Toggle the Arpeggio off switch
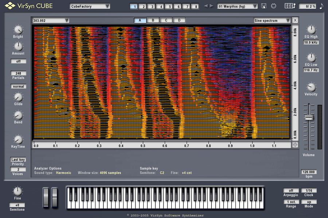Viewport: 328px width, 218px height. pyautogui.click(x=291, y=190)
